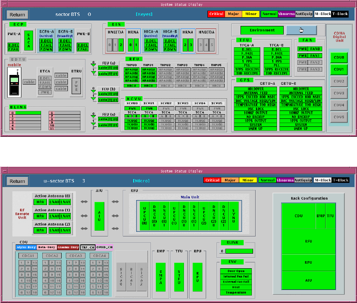Image resolution: width=357 pixels, height=303 pixels.
Task: Click BLINK 0 bar in u-sector BTS 3
Action: pyautogui.click(x=239, y=251)
